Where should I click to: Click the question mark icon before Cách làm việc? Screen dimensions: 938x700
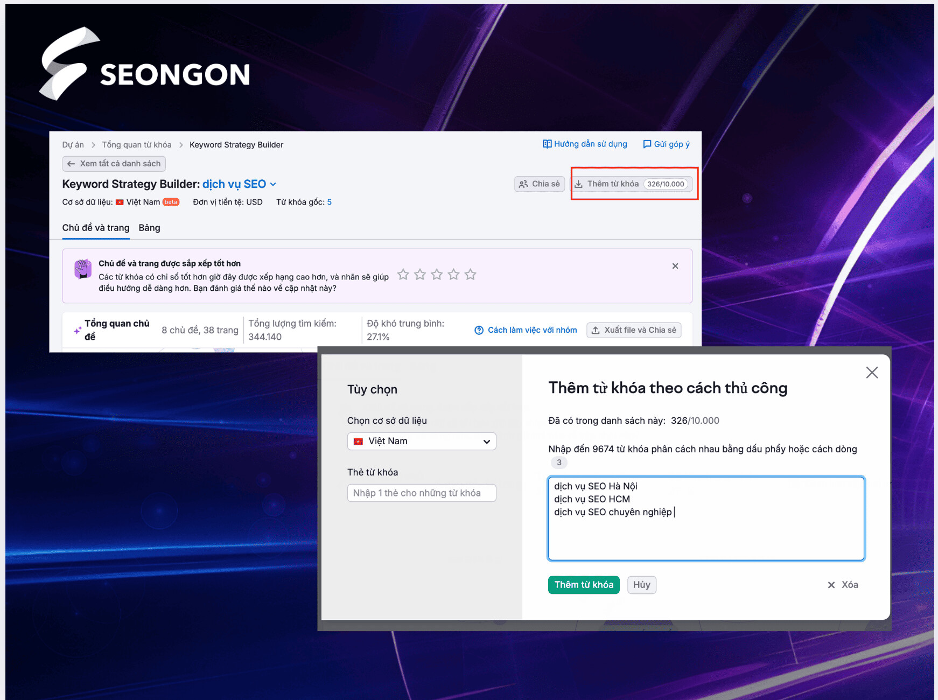(479, 330)
